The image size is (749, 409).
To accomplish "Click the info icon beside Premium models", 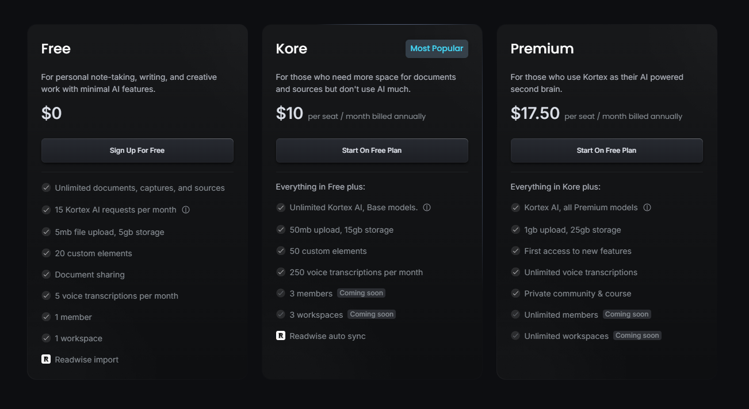I will (x=647, y=207).
